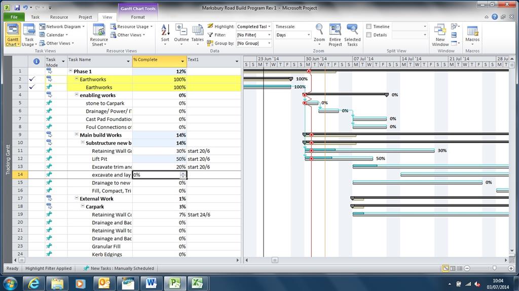Open the Sort tool
This screenshot has height=291, width=519.
165,35
